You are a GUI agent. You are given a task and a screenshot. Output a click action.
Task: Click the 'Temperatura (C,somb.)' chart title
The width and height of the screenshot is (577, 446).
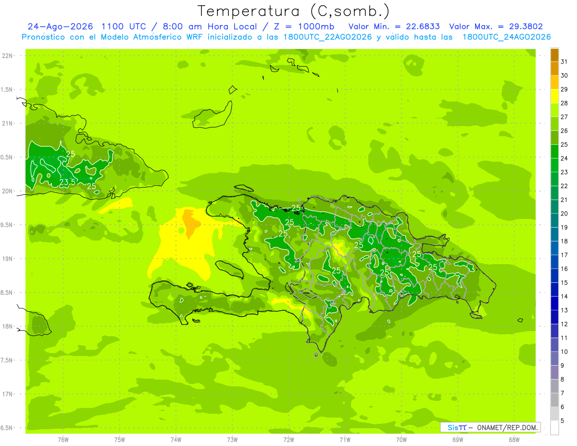[293, 12]
